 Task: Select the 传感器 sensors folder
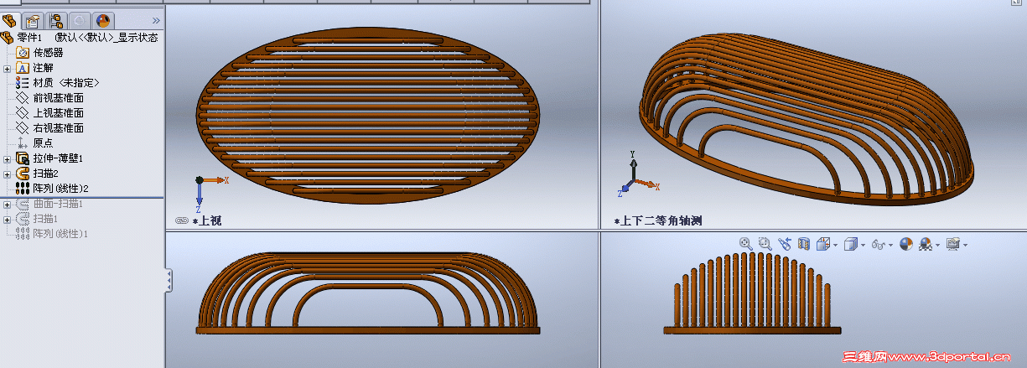pyautogui.click(x=48, y=52)
